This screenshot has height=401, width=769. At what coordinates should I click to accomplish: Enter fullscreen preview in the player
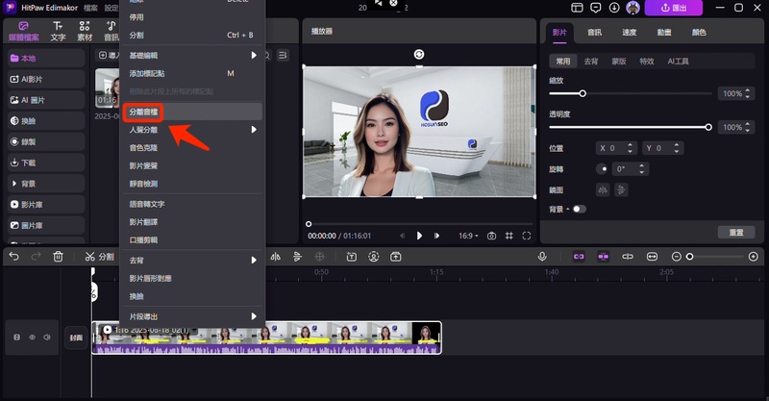click(527, 236)
